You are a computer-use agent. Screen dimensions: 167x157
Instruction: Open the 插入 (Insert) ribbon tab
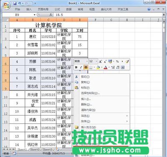pos(29,9)
